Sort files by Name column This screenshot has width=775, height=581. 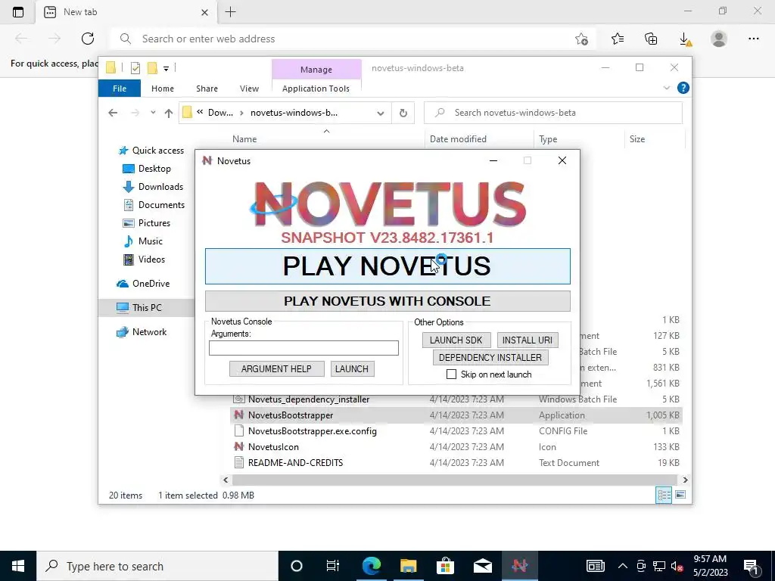pos(326,139)
